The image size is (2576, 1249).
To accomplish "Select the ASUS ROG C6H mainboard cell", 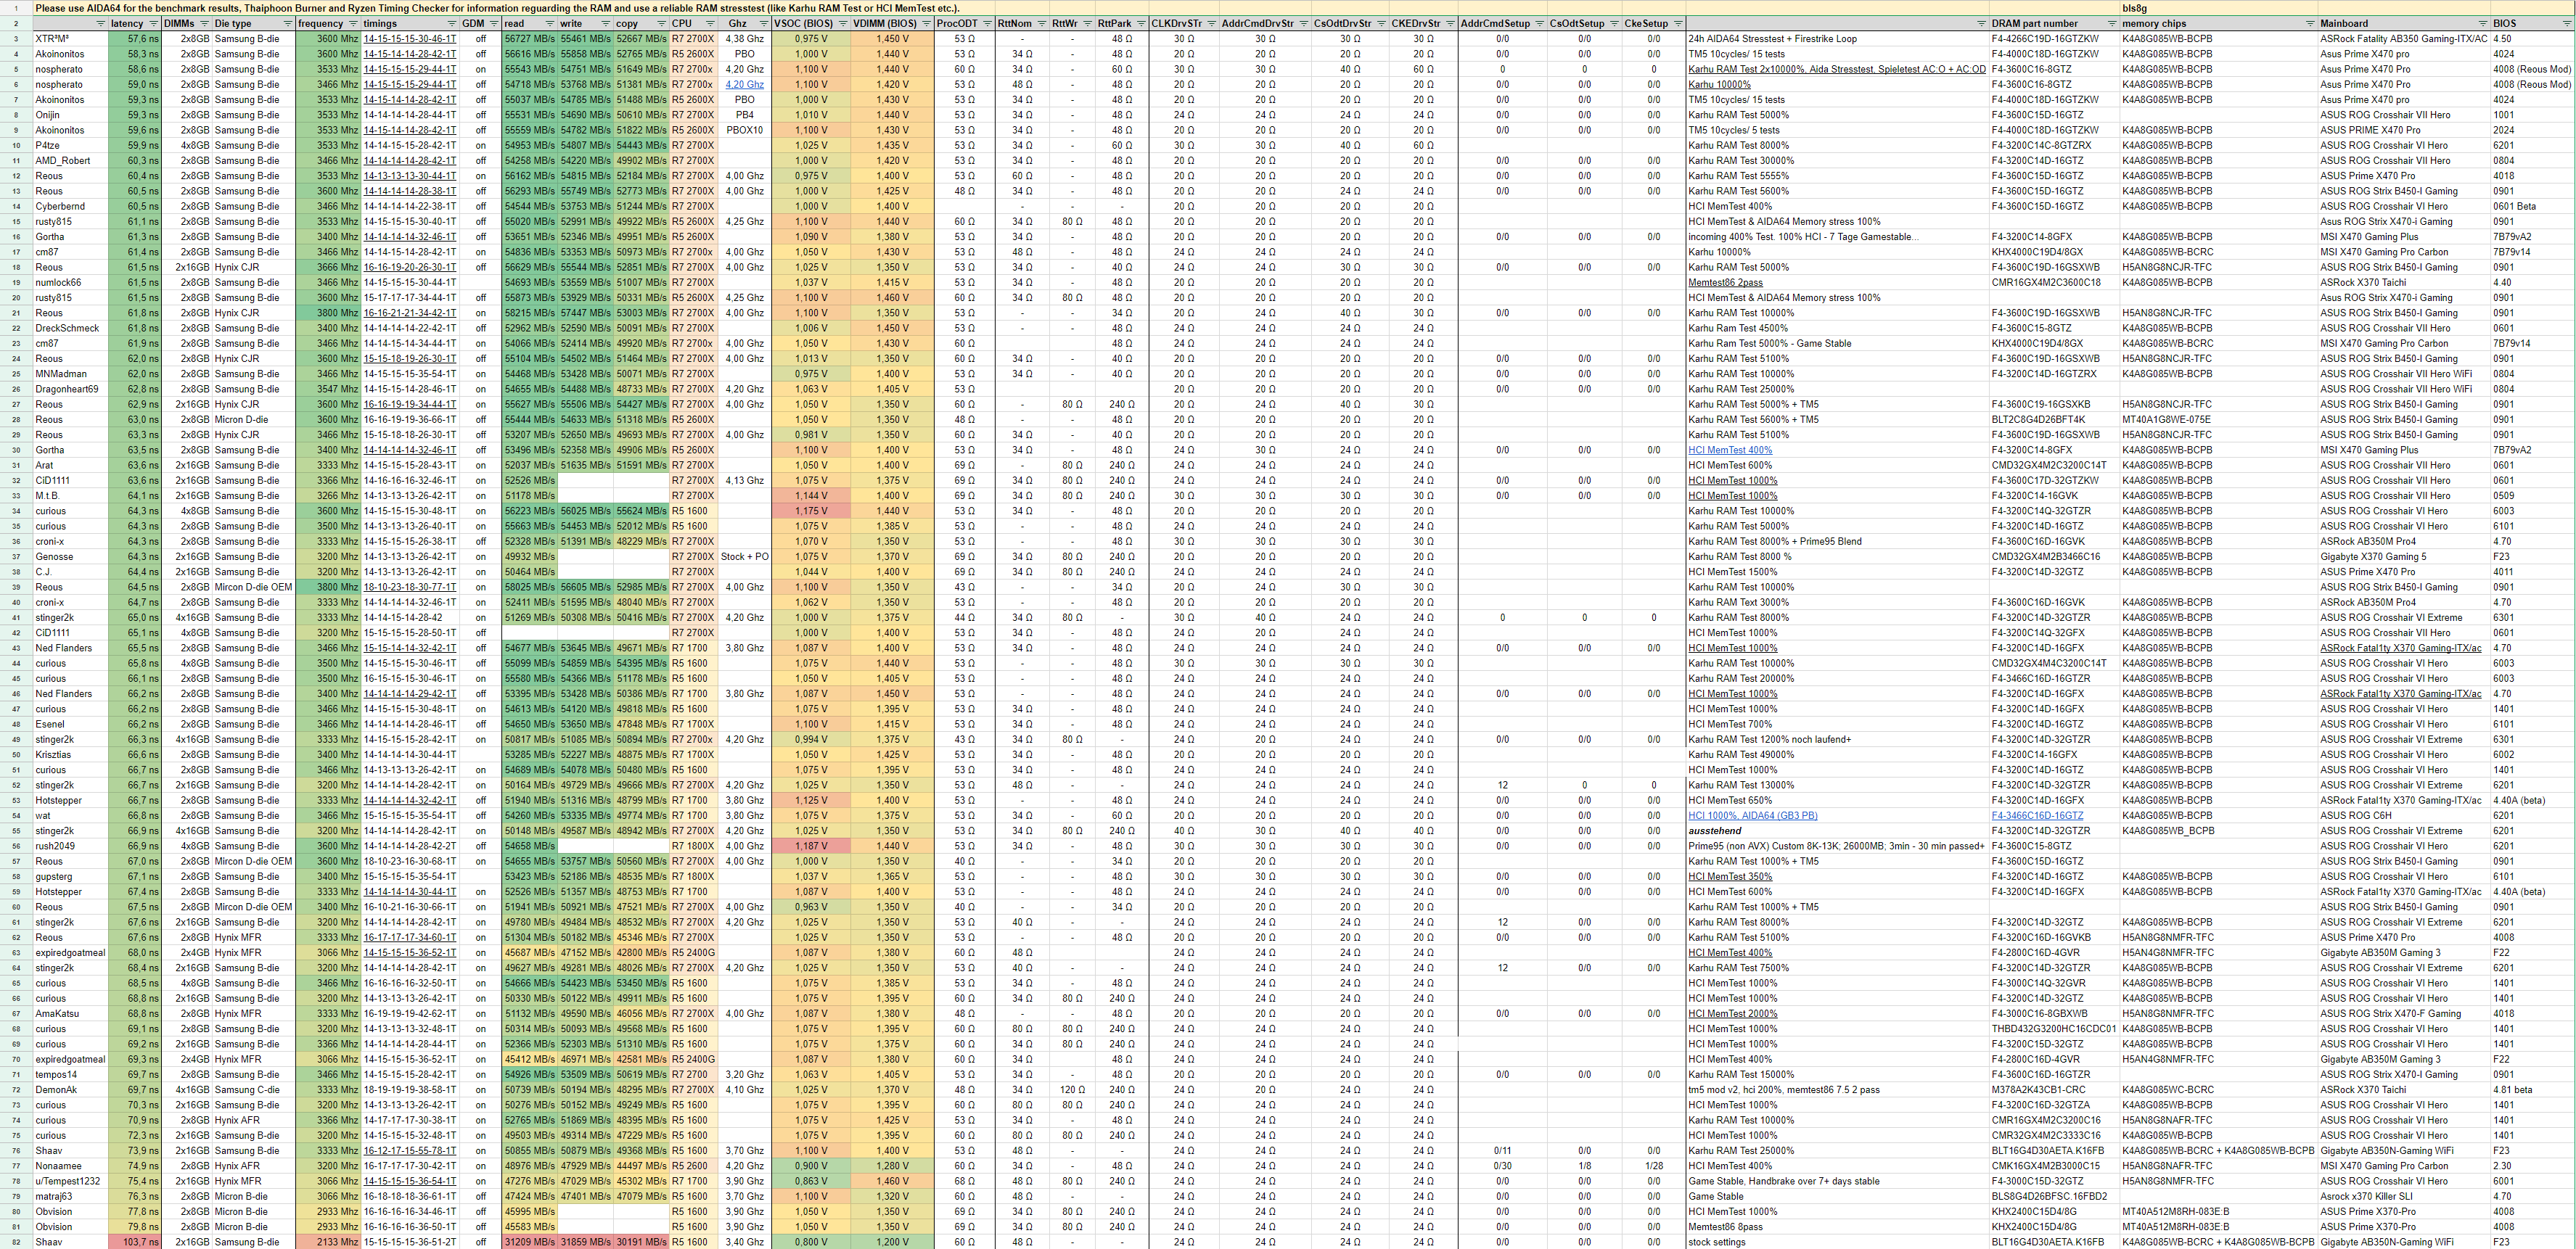I will [x=2404, y=815].
